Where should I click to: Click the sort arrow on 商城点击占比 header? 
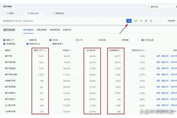[x=146, y=50]
